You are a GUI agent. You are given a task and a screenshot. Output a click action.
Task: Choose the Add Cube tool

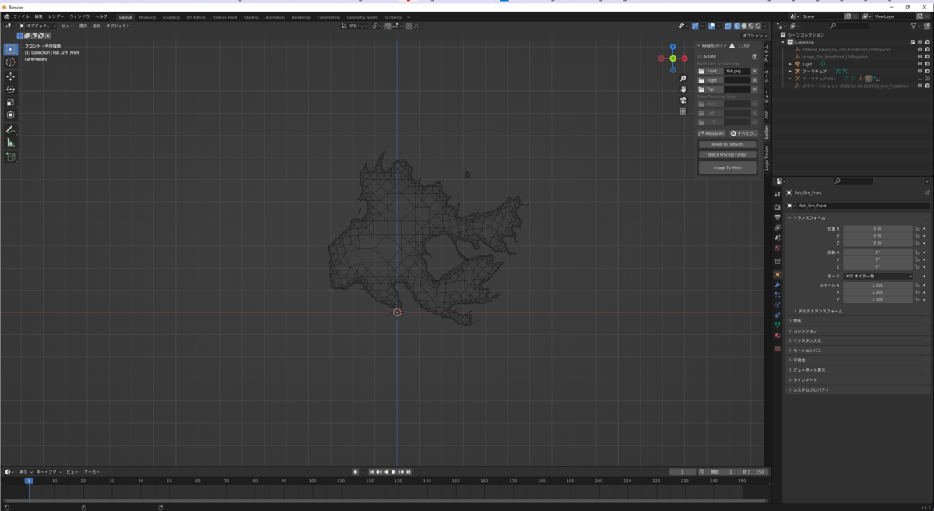point(10,157)
